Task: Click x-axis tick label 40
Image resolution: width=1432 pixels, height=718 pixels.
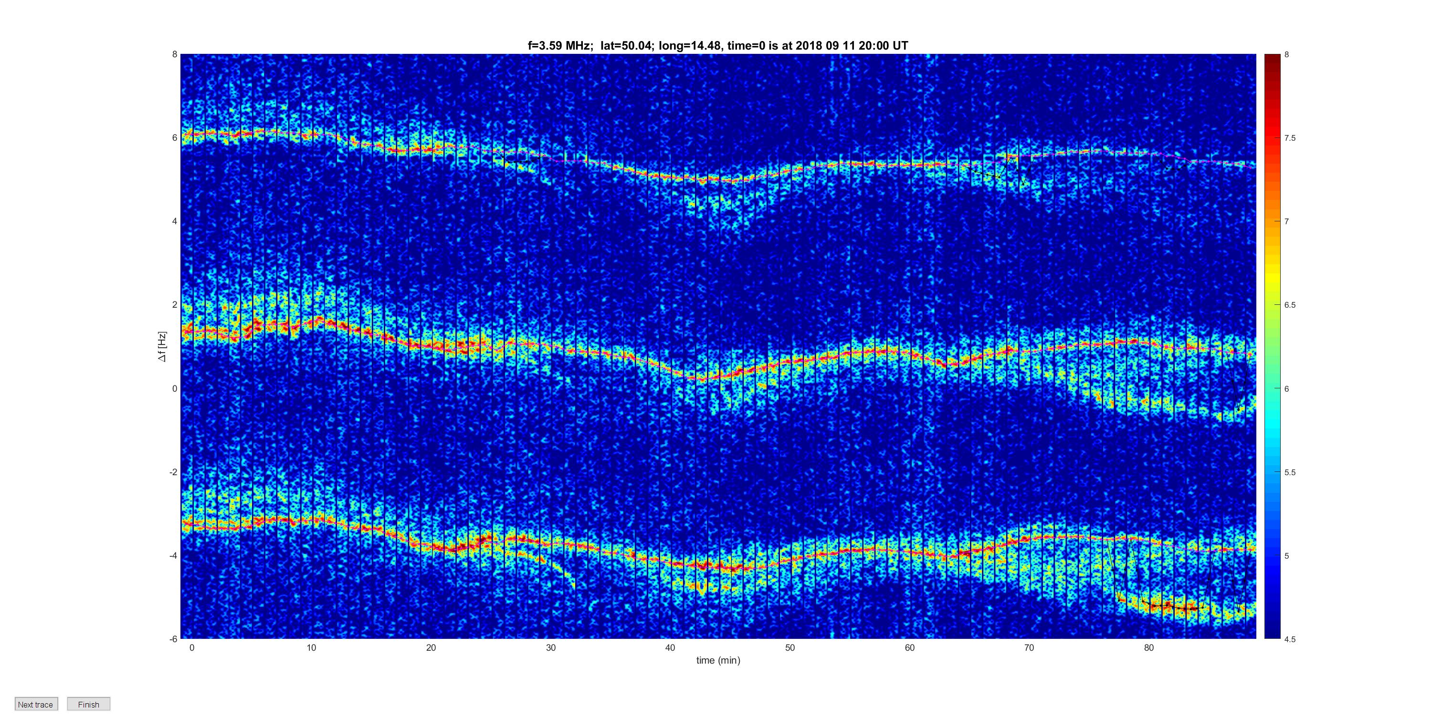Action: (x=670, y=647)
